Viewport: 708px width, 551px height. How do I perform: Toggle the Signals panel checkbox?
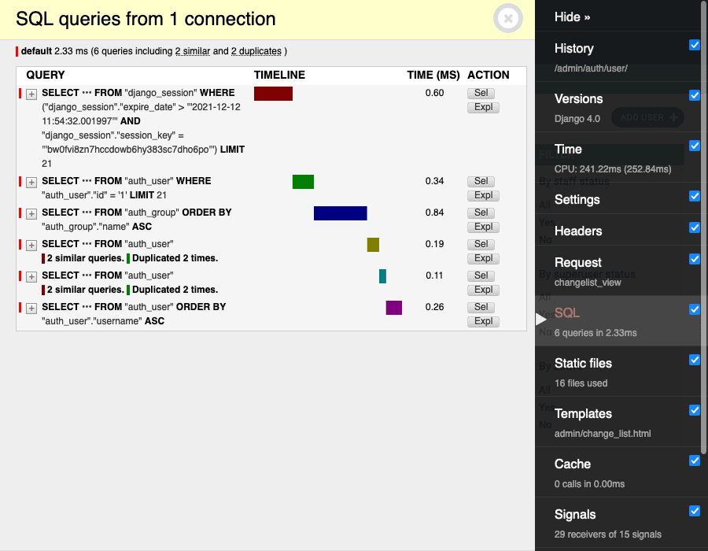694,511
